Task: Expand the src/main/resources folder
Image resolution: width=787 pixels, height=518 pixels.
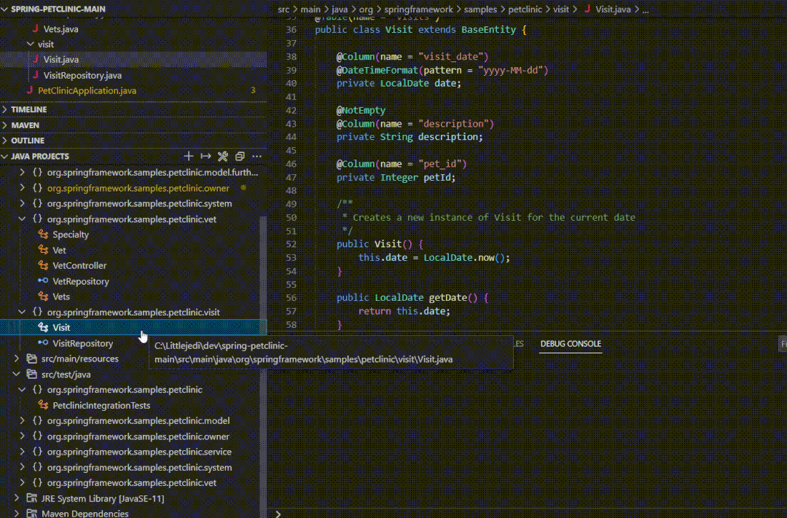Action: pyautogui.click(x=17, y=358)
